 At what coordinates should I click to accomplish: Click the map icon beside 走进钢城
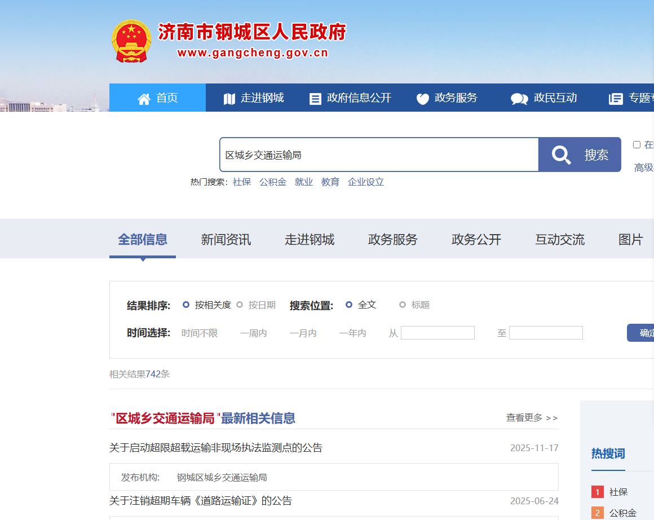tap(229, 99)
